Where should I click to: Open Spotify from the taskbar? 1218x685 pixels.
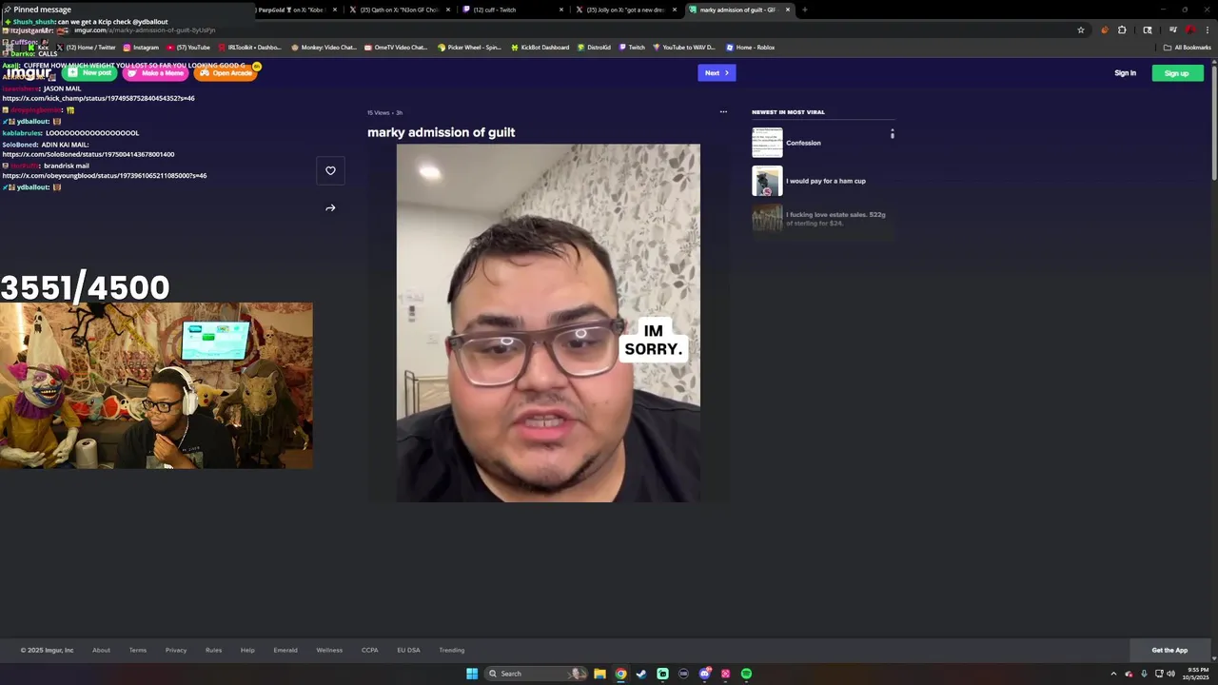coord(746,674)
